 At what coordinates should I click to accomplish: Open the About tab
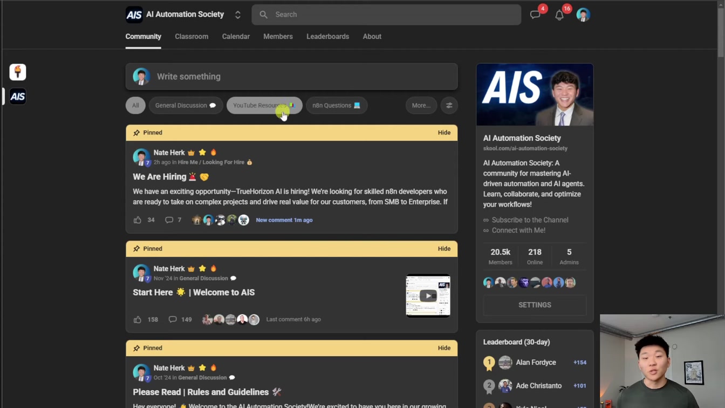point(372,37)
